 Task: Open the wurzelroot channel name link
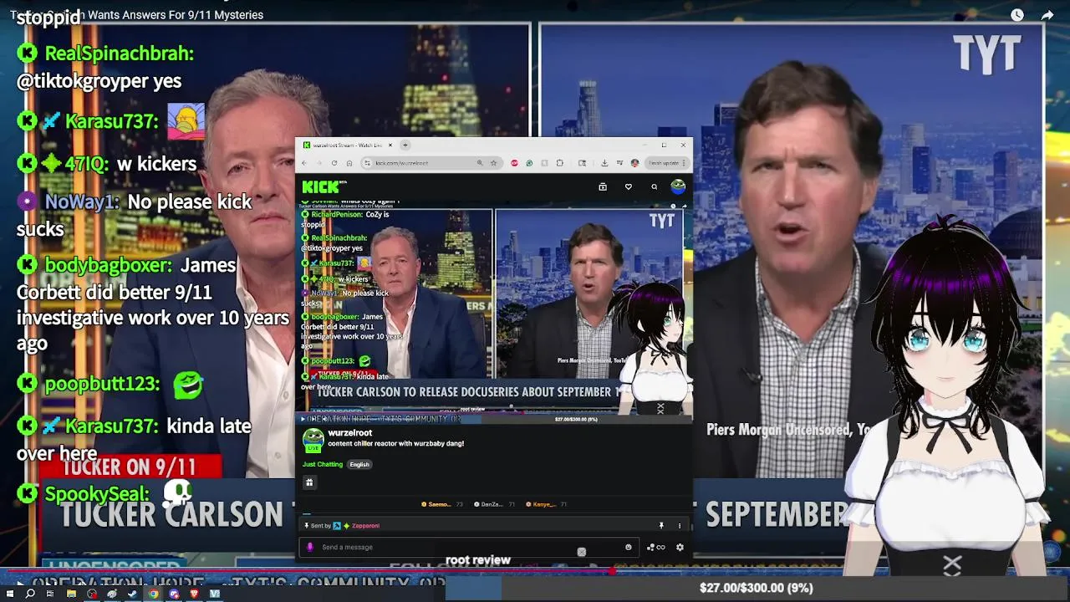[349, 433]
